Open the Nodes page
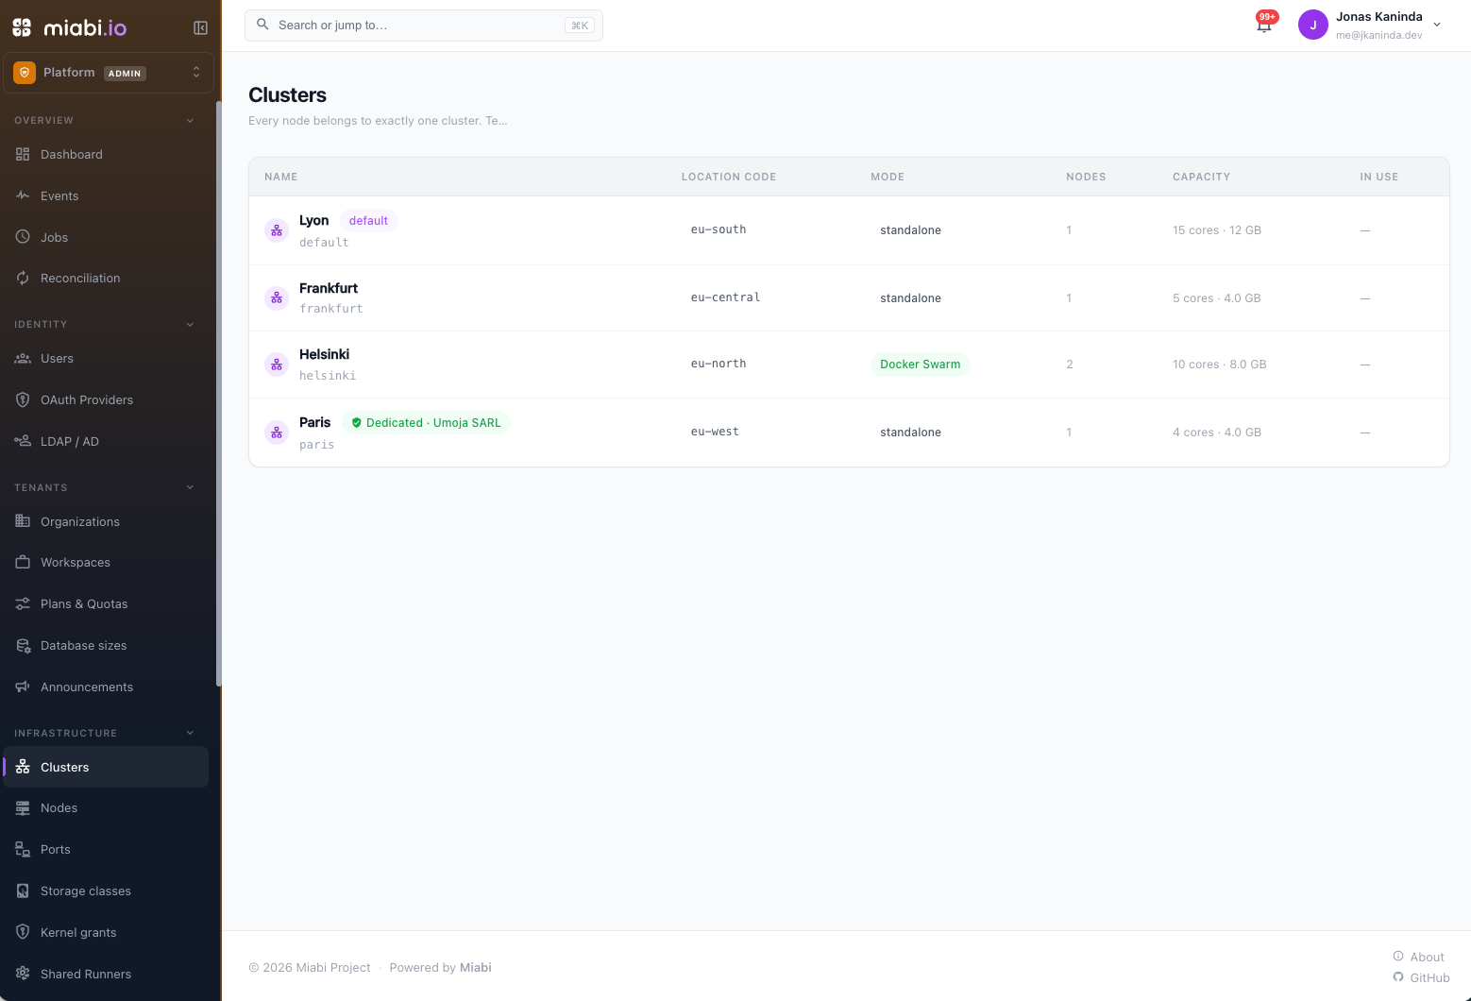Screen dimensions: 1471x1001 click(106, 808)
